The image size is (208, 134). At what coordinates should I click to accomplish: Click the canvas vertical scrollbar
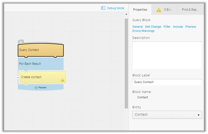click(126, 64)
